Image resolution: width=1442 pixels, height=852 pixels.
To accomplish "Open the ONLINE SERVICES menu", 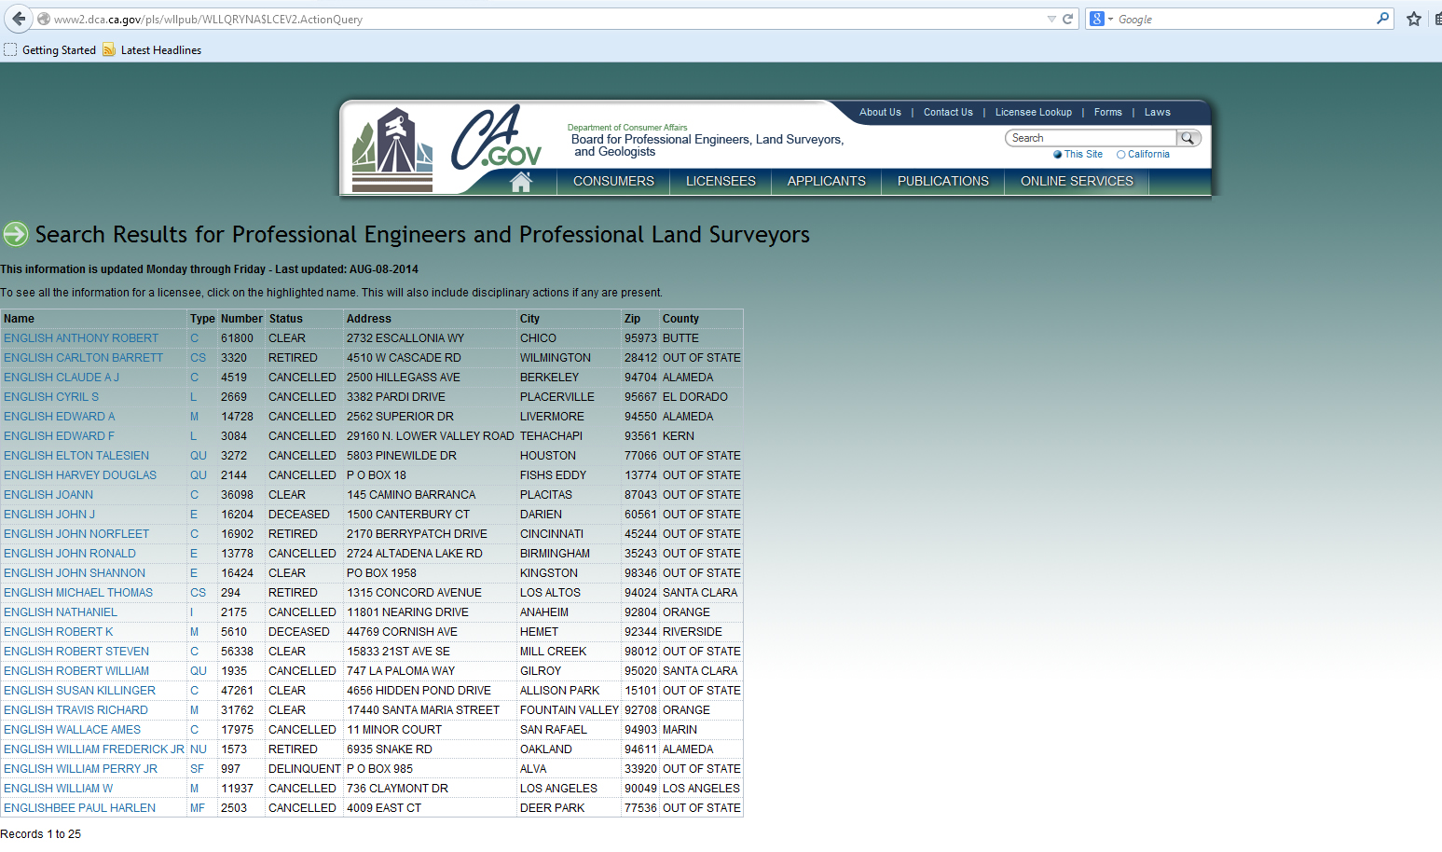I will 1077,182.
